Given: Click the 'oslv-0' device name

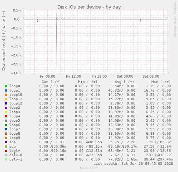Looking at the screenshot, I should click(x=16, y=155).
